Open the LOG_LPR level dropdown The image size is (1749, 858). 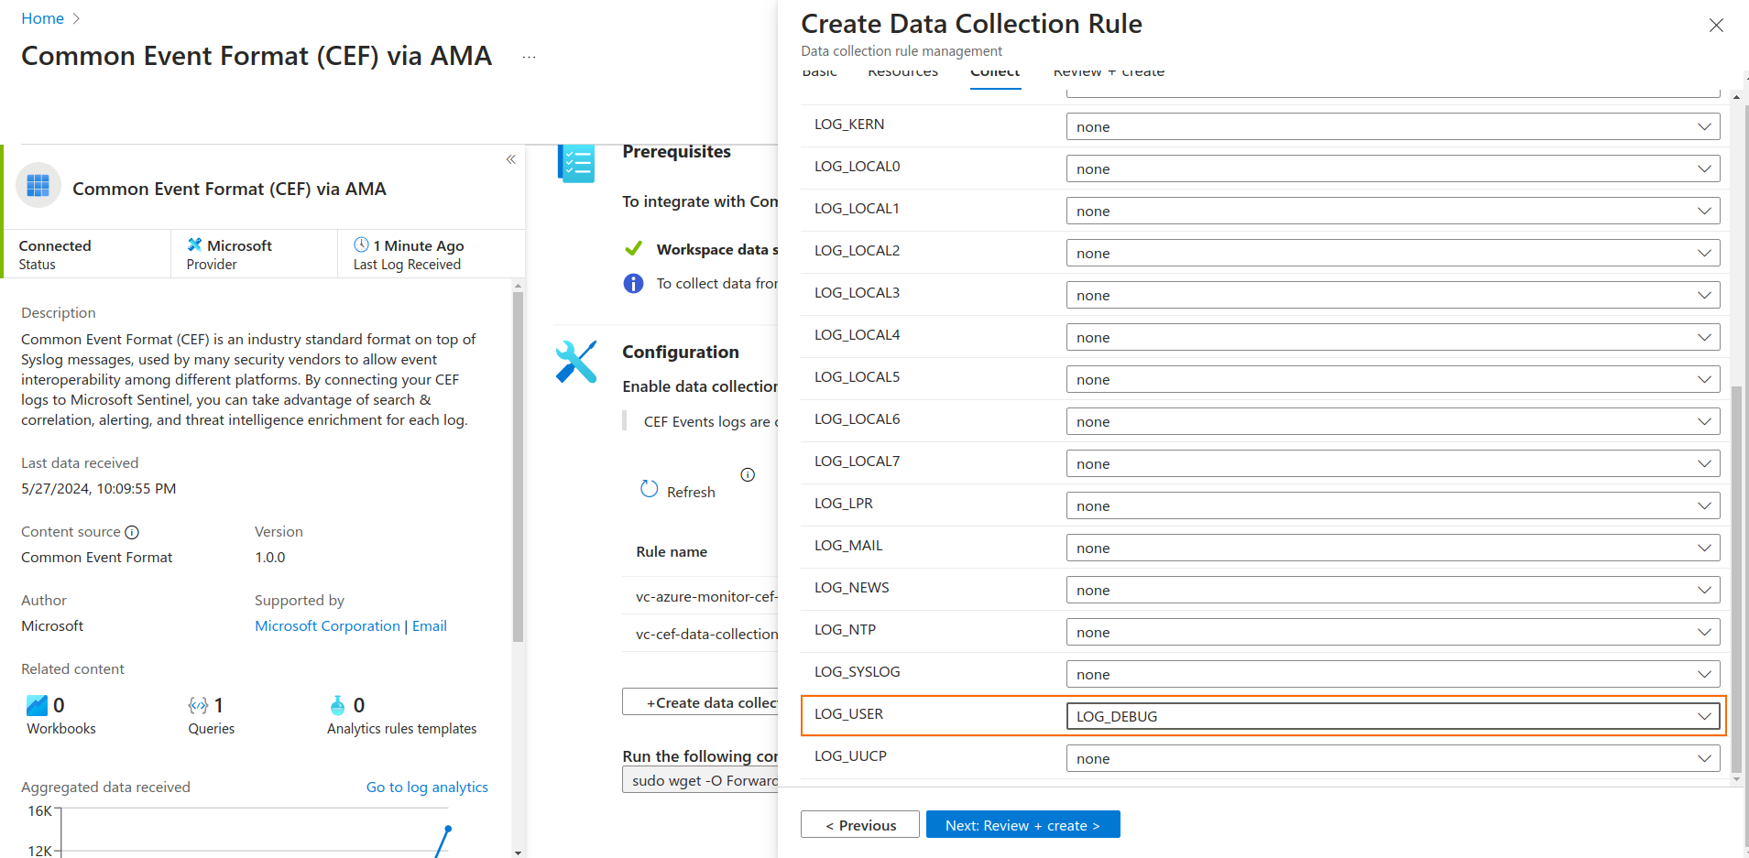coord(1393,505)
